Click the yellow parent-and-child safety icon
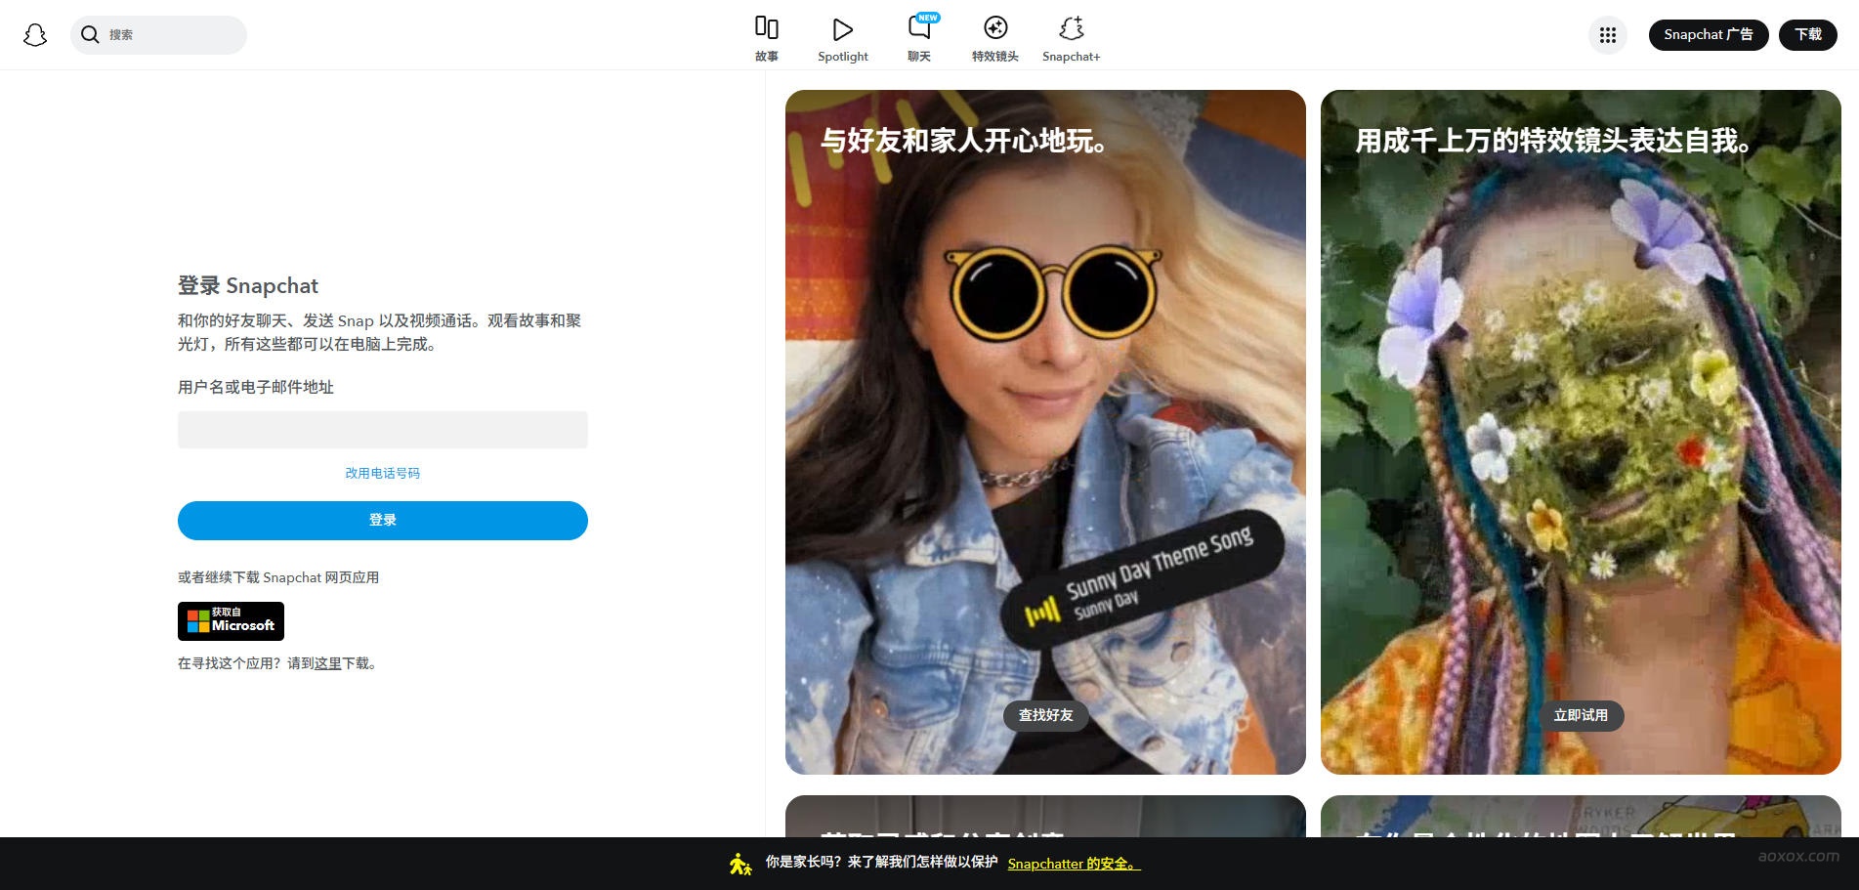 (740, 864)
